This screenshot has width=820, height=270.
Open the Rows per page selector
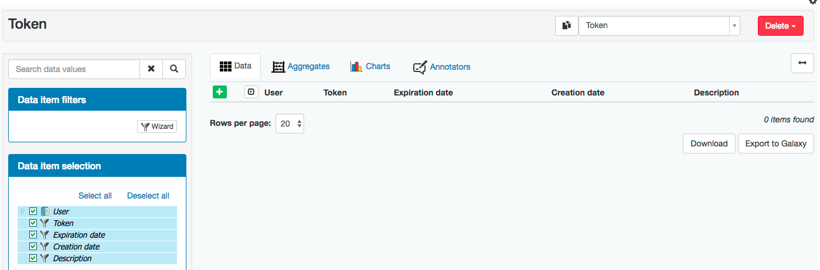(x=290, y=124)
